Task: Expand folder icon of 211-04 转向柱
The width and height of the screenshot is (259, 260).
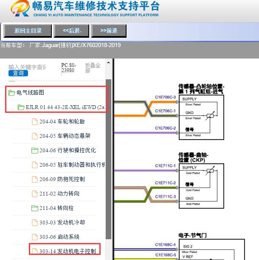Action: [34, 208]
